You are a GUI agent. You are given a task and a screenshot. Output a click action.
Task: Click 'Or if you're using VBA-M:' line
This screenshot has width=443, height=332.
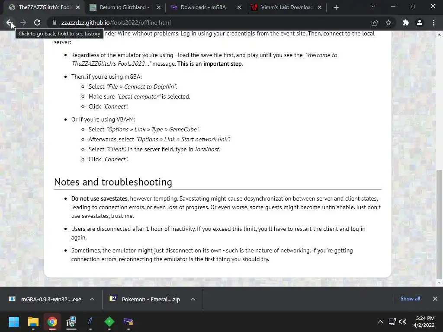tap(103, 119)
